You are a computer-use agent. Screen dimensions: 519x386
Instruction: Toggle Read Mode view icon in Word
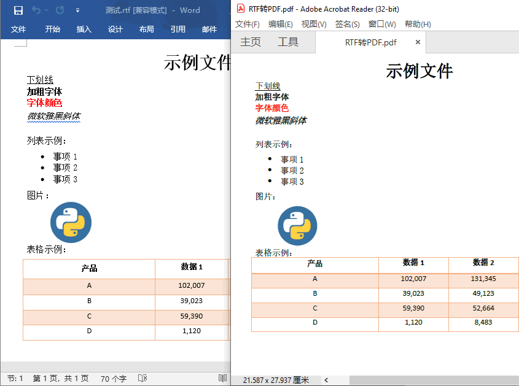point(222,379)
